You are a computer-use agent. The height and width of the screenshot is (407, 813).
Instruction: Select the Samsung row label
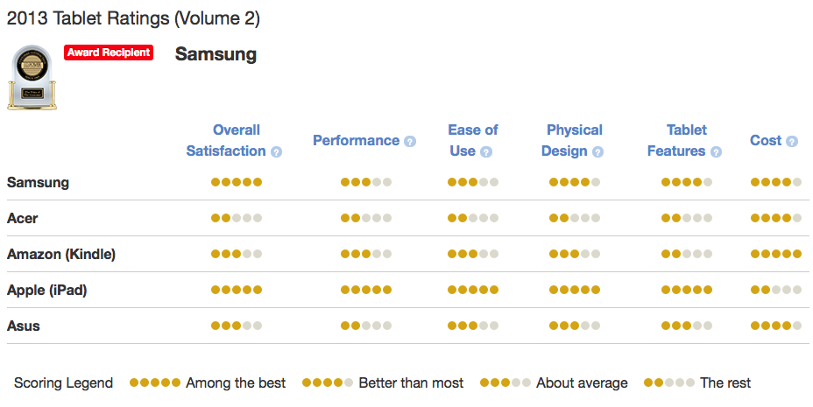pos(38,182)
